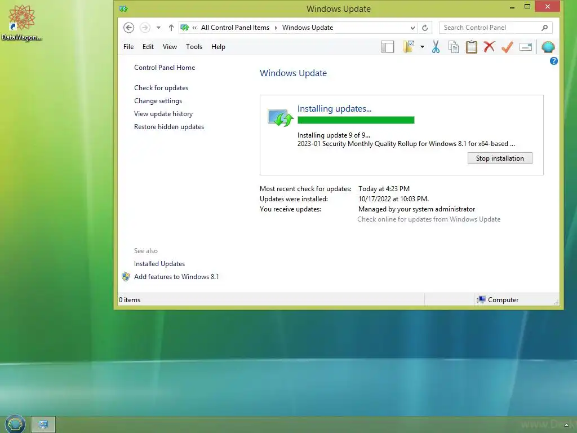This screenshot has height=433, width=577.
Task: Click the Installing updates sync icon
Action: pyautogui.click(x=280, y=118)
